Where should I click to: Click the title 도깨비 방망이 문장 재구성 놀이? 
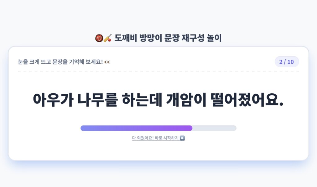point(168,38)
